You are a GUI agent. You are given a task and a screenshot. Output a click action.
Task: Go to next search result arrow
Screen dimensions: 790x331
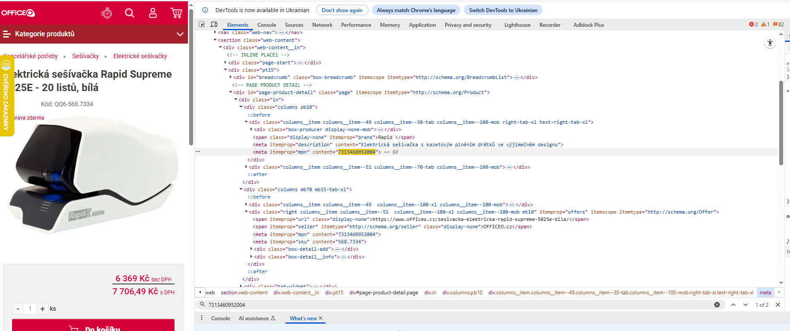pyautogui.click(x=746, y=305)
